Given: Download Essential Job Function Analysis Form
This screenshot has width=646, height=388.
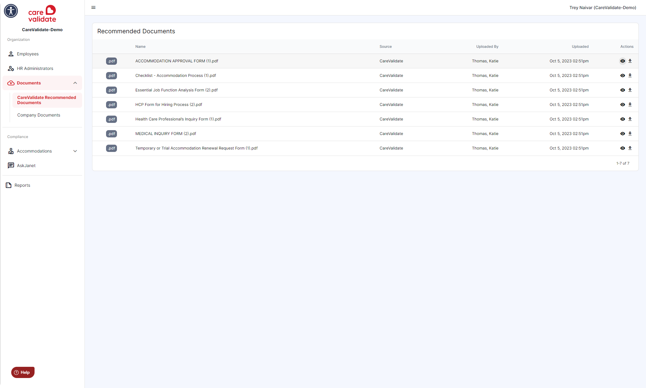Looking at the screenshot, I should click(630, 90).
